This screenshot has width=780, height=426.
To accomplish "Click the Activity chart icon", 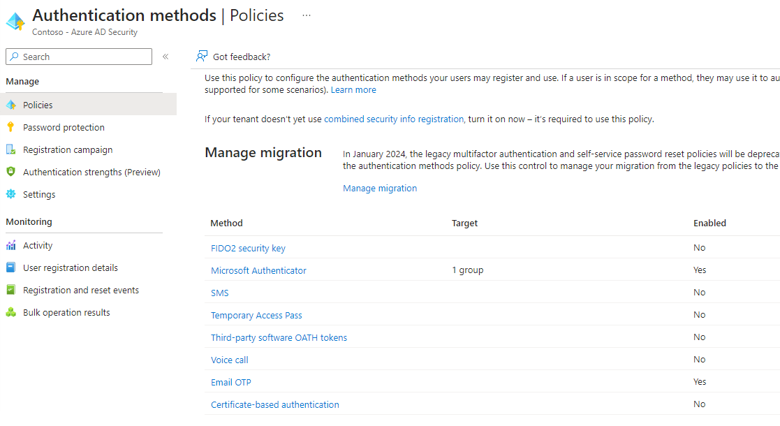I will [x=11, y=245].
